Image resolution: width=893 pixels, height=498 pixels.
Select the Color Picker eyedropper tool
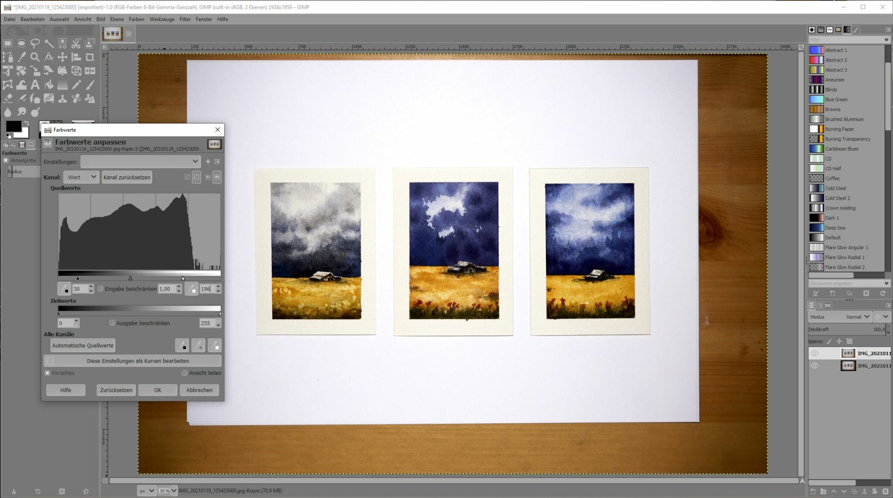[x=21, y=57]
